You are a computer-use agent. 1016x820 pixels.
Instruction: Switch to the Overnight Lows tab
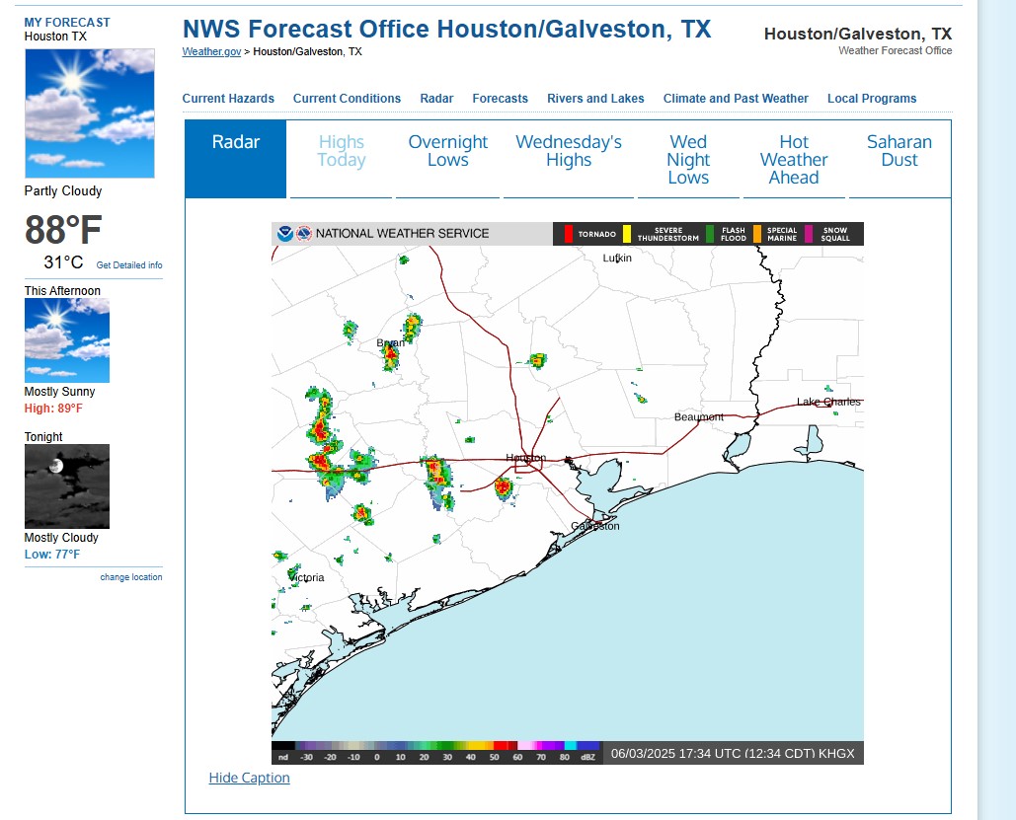click(x=447, y=152)
